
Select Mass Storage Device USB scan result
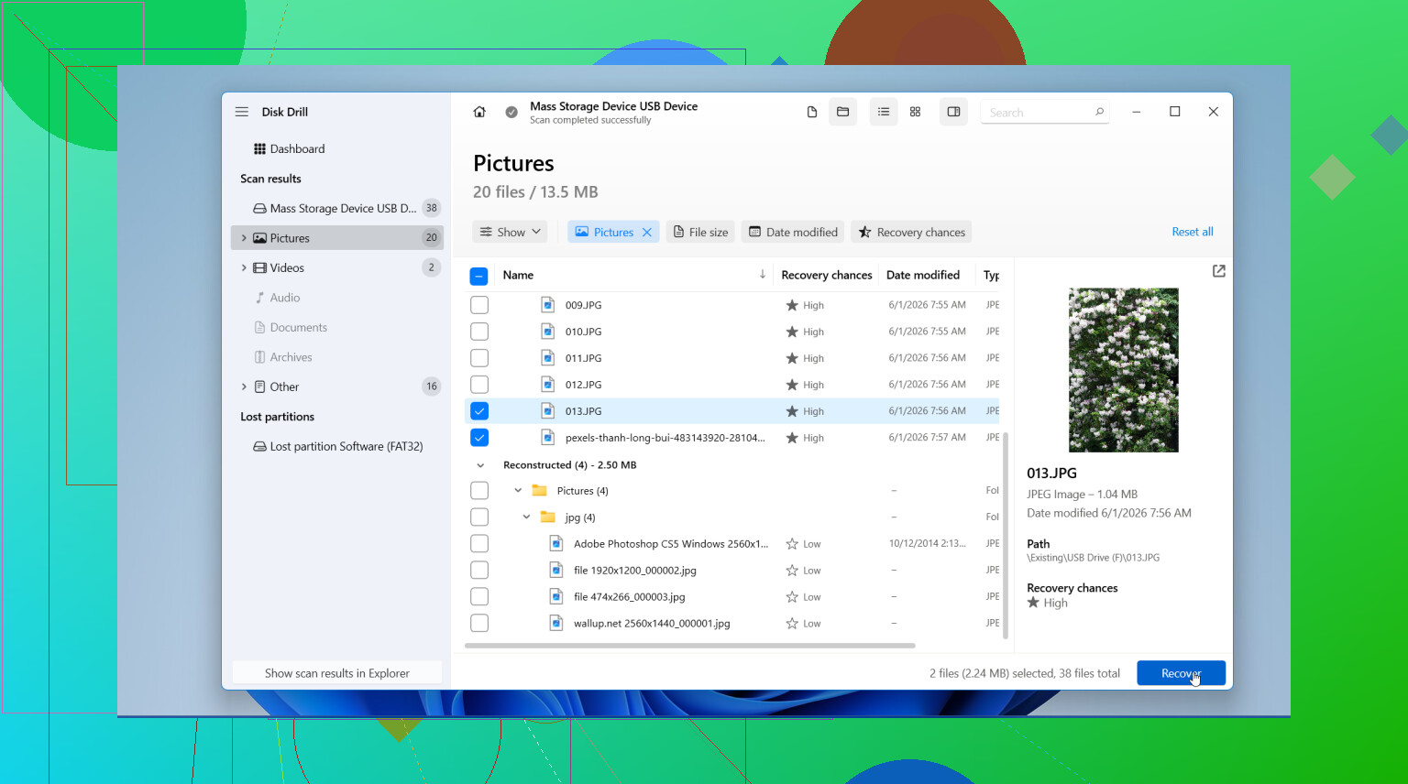(x=337, y=208)
